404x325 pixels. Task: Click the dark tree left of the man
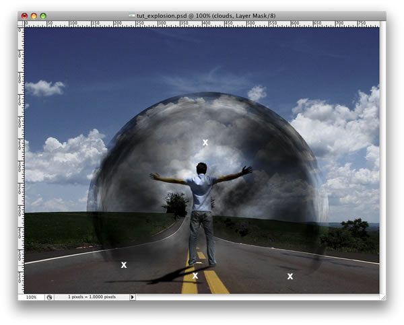pyautogui.click(x=176, y=205)
